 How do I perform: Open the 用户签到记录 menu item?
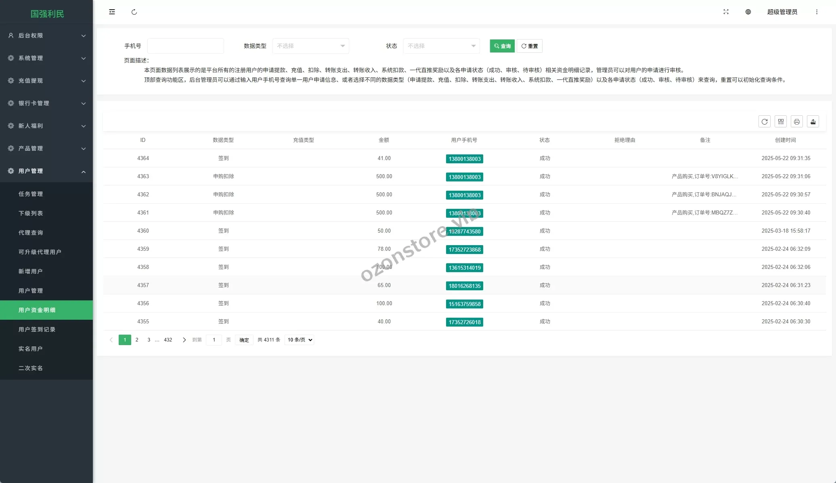tap(37, 329)
